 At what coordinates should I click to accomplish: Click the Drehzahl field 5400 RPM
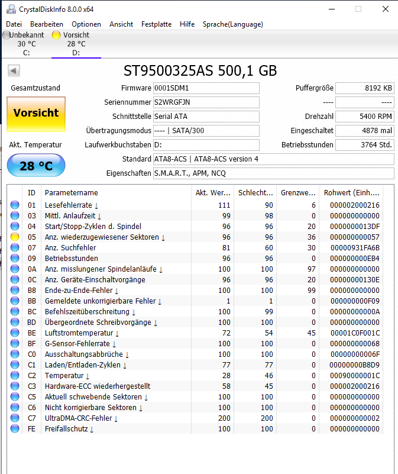click(x=365, y=117)
